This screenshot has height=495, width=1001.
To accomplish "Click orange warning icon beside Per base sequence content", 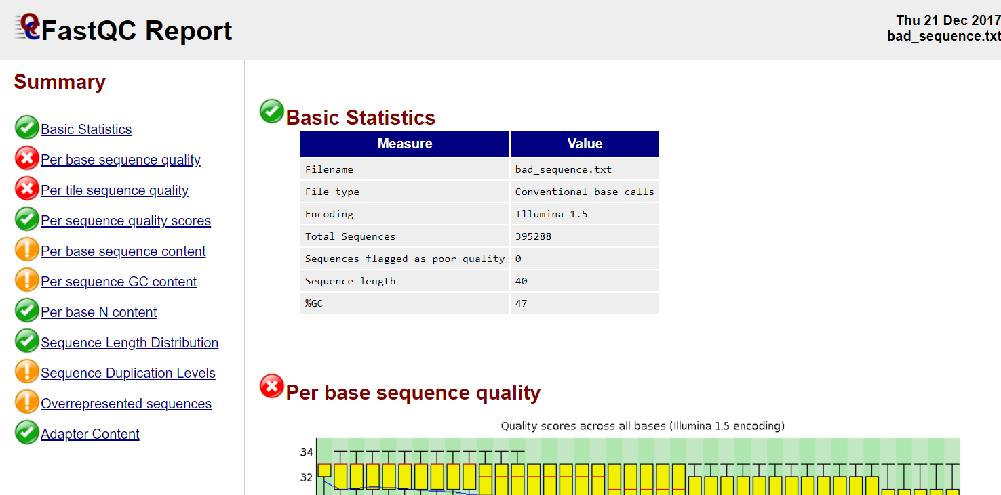I will (26, 249).
